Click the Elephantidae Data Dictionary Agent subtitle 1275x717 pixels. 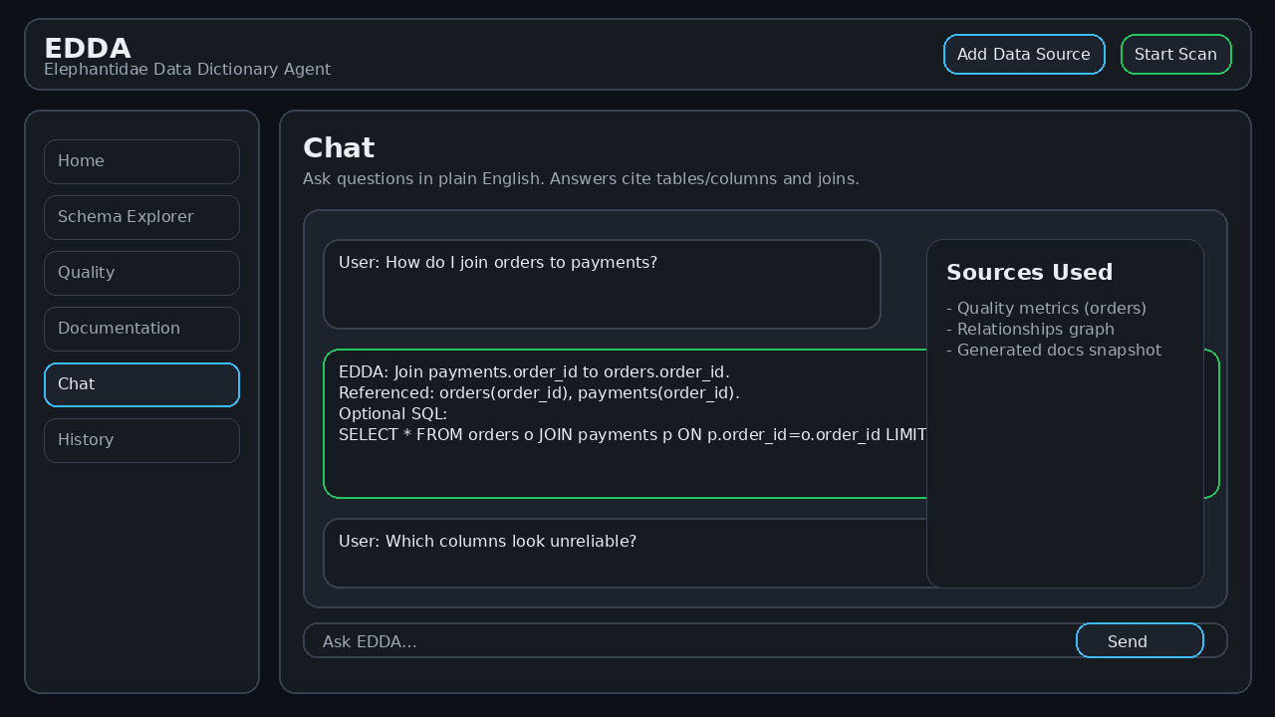click(x=187, y=69)
